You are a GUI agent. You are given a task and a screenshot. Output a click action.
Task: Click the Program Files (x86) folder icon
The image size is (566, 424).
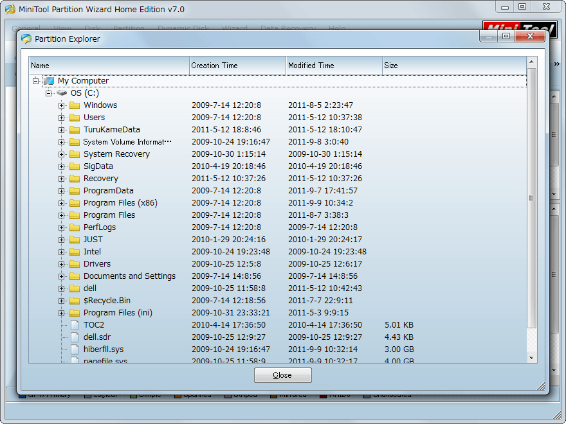pos(75,203)
